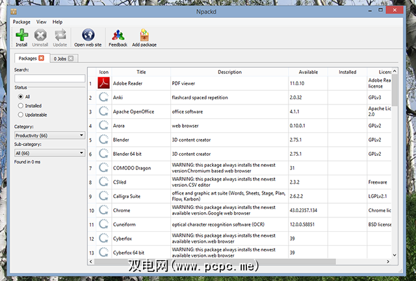The height and width of the screenshot is (281, 416).
Task: Select the Installed status radio button
Action: pyautogui.click(x=20, y=106)
